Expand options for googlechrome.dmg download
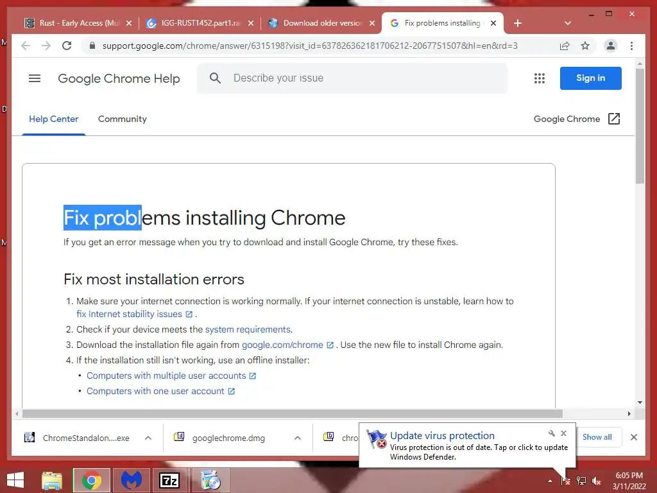 tap(298, 438)
